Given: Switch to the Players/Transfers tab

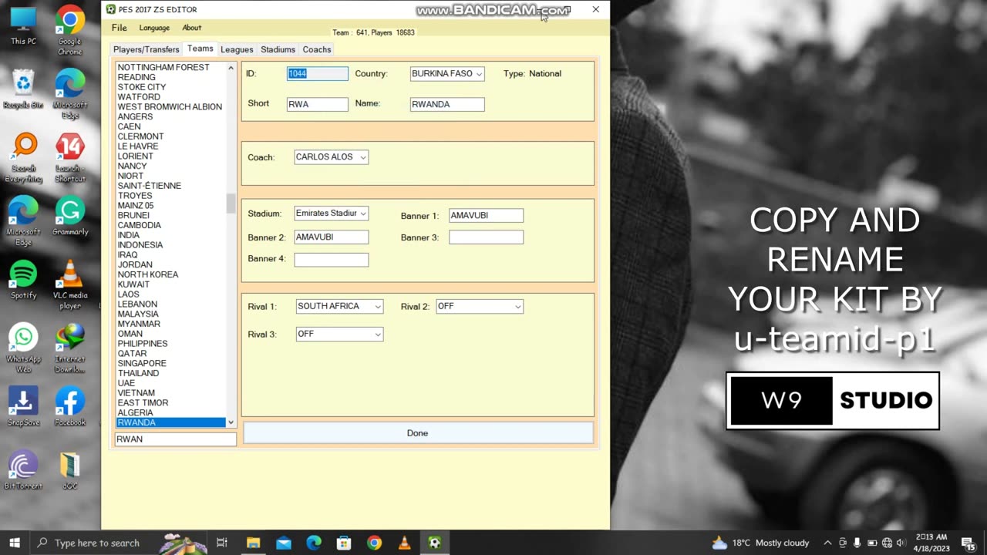Looking at the screenshot, I should (146, 49).
